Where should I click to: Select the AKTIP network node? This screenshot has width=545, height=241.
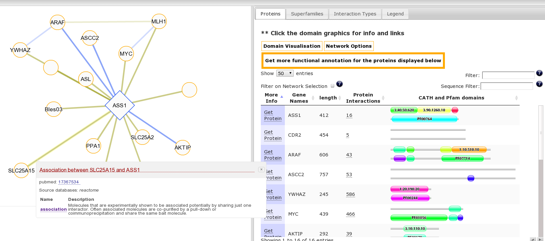[x=182, y=147]
